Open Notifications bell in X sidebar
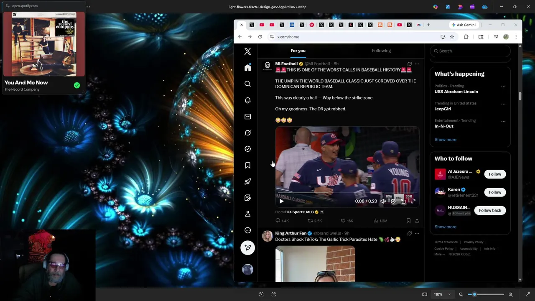The width and height of the screenshot is (535, 301). (x=247, y=100)
